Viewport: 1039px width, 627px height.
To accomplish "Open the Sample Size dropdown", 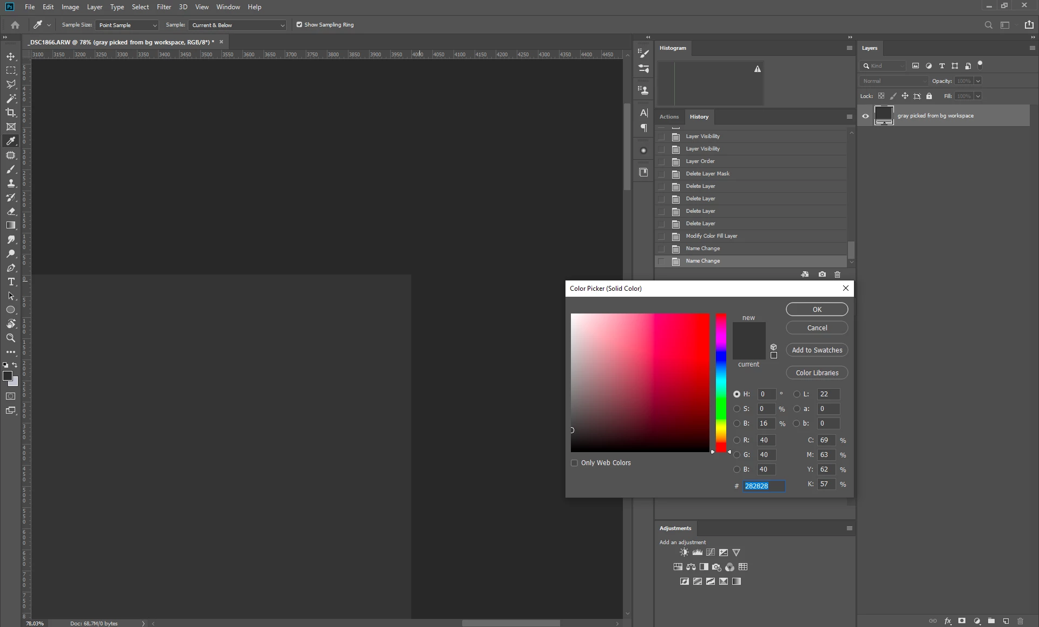I will point(127,25).
